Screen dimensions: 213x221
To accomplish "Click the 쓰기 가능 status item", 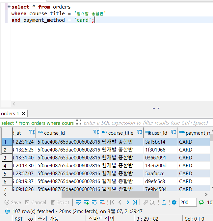I will coord(48,219).
